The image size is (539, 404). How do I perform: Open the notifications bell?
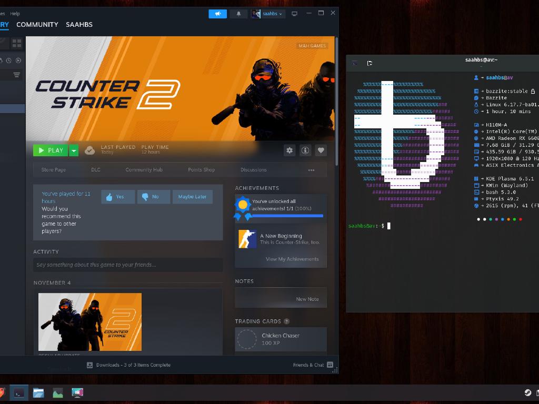click(x=238, y=14)
